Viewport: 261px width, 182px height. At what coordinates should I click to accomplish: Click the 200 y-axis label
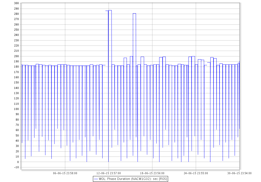(16, 56)
